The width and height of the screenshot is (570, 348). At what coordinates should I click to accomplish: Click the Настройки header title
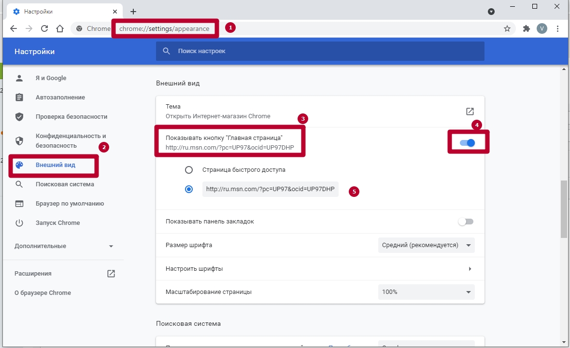point(34,52)
